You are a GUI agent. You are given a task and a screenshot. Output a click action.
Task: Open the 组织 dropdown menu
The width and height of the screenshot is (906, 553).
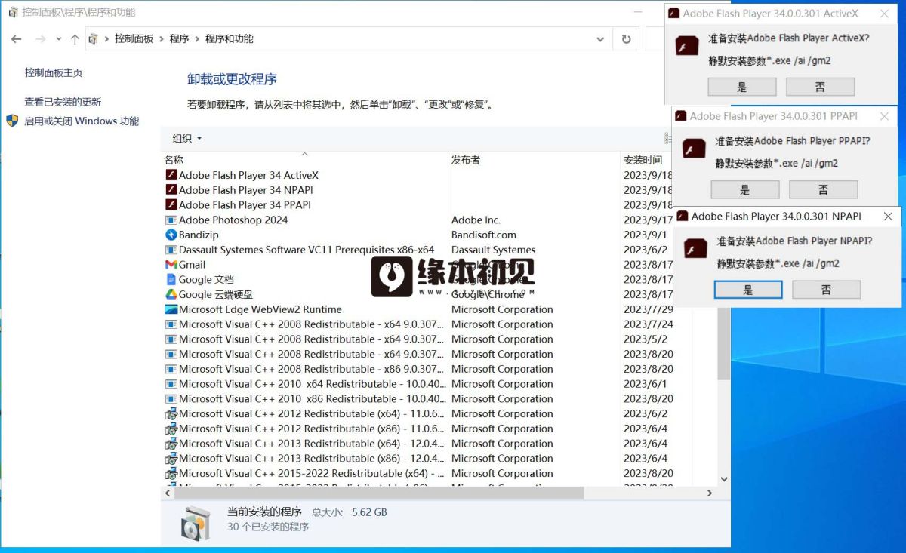187,138
